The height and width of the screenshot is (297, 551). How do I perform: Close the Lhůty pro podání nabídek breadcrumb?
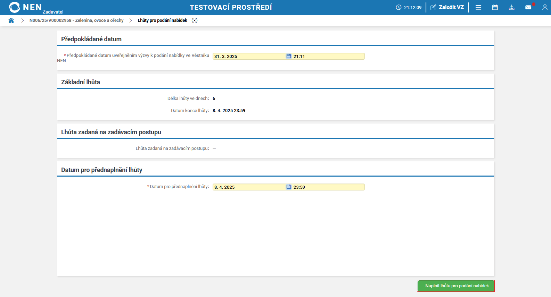[195, 20]
